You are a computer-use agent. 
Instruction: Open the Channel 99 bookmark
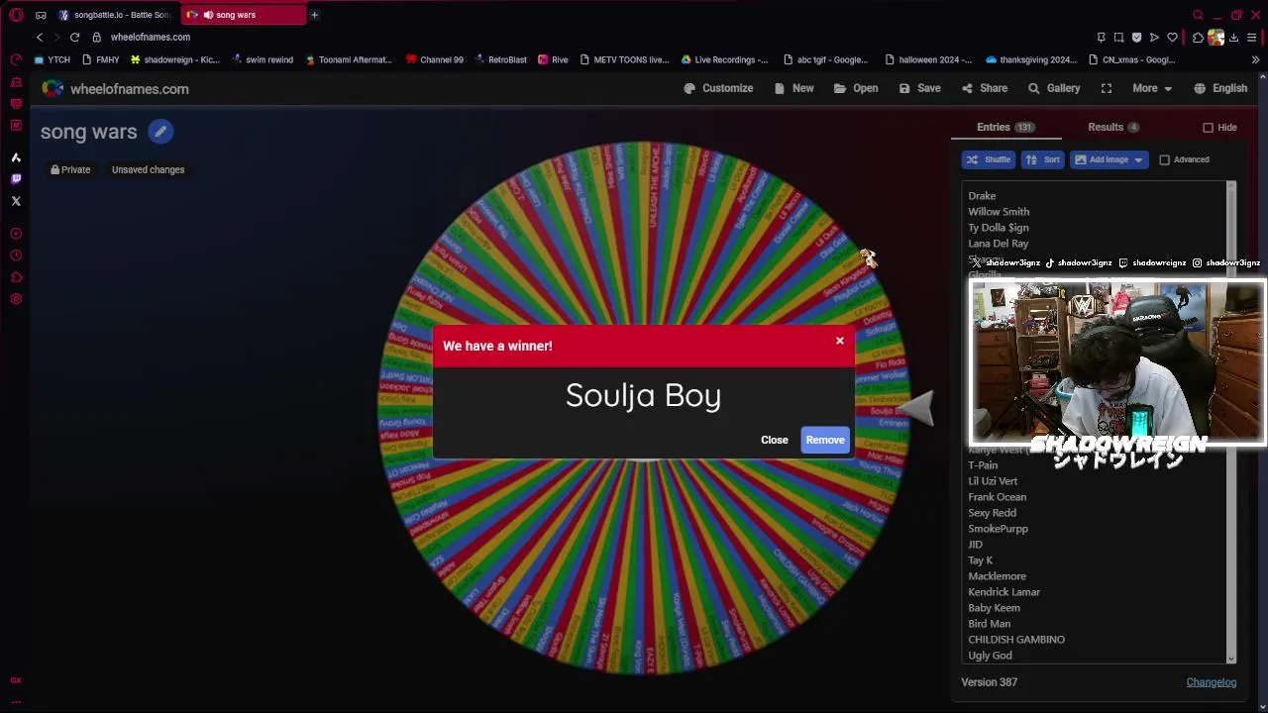click(434, 59)
